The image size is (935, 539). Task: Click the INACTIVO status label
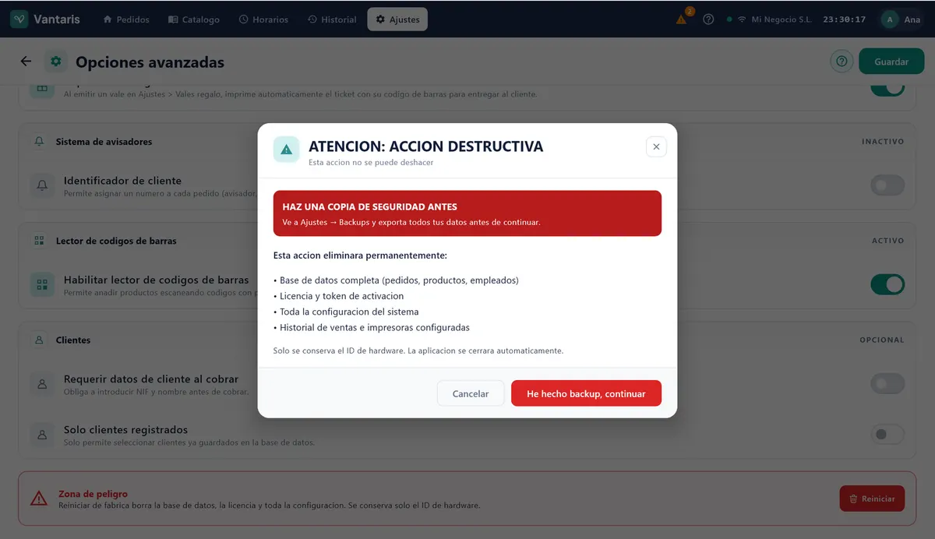(883, 143)
